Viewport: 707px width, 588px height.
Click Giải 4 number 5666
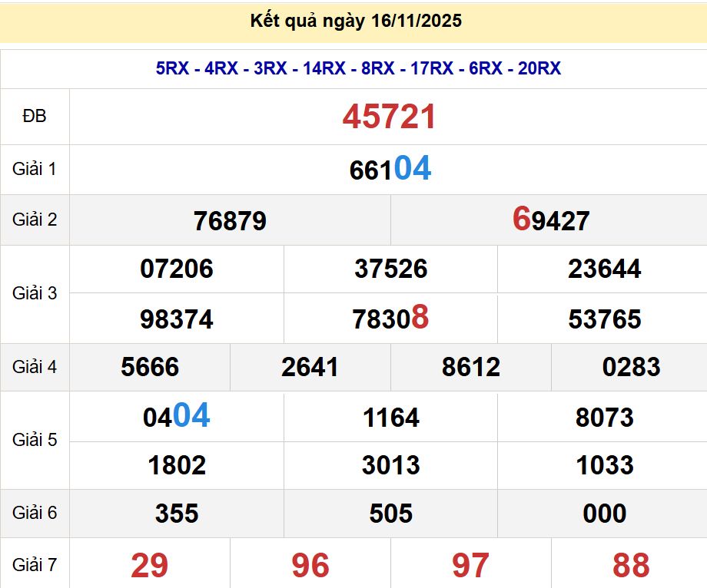tap(150, 367)
